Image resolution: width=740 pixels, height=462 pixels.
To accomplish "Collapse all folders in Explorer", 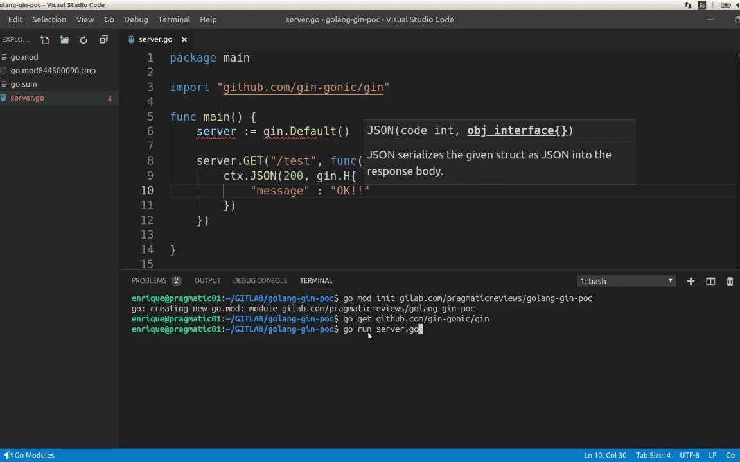I will 103,40.
